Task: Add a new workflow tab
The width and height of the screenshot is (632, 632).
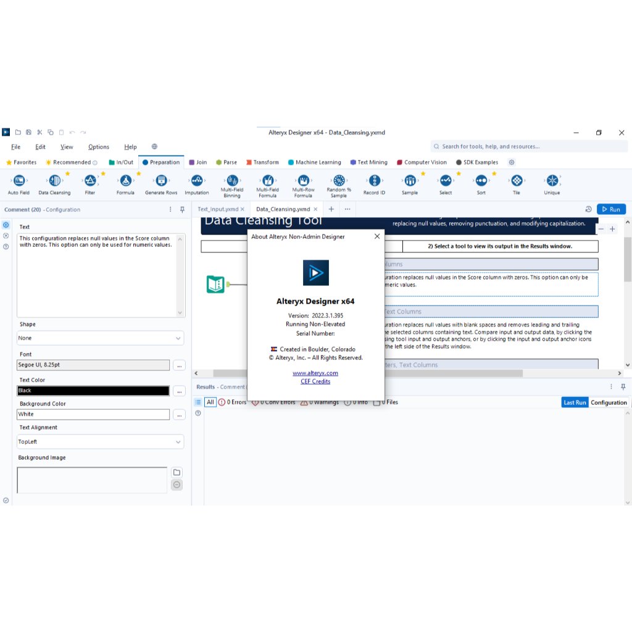Action: 331,209
